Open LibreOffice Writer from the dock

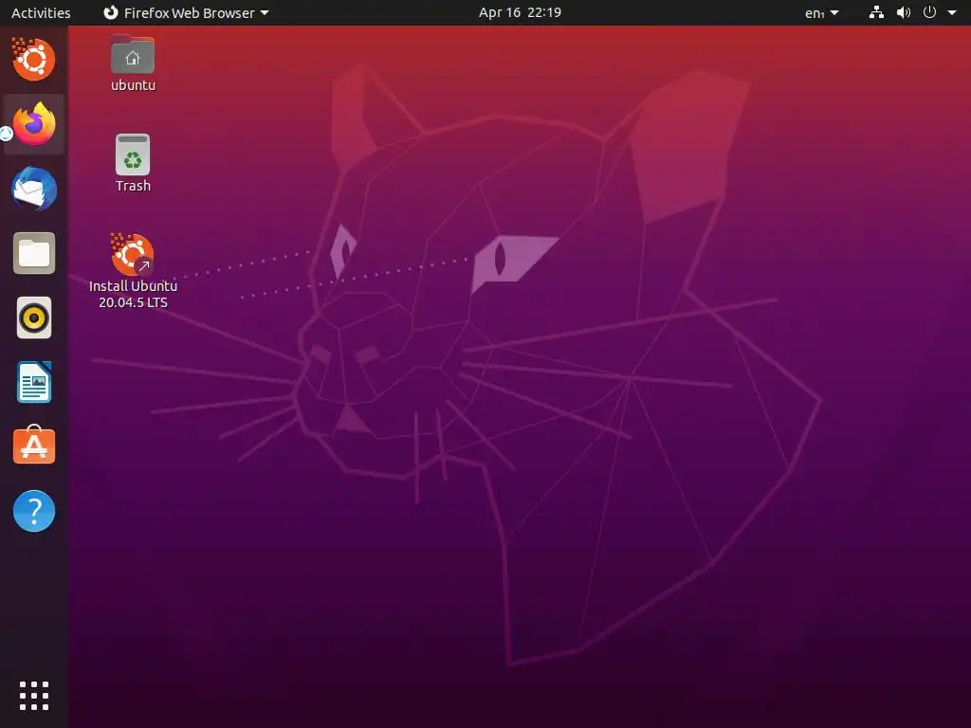[x=34, y=382]
